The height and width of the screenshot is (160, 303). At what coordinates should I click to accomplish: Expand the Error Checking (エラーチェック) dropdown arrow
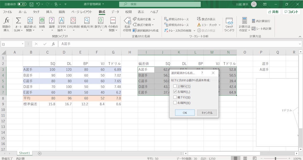tap(220, 25)
